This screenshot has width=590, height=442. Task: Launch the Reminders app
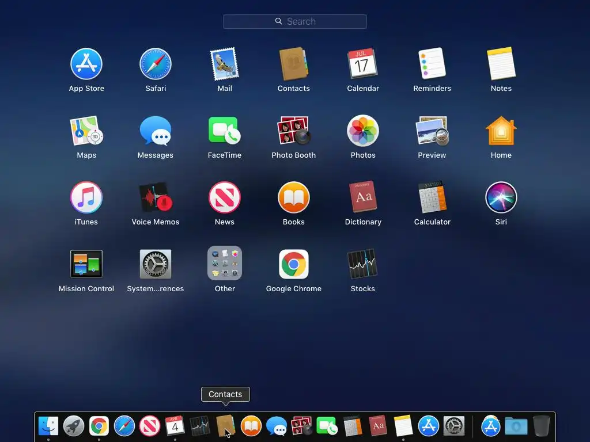coord(432,64)
